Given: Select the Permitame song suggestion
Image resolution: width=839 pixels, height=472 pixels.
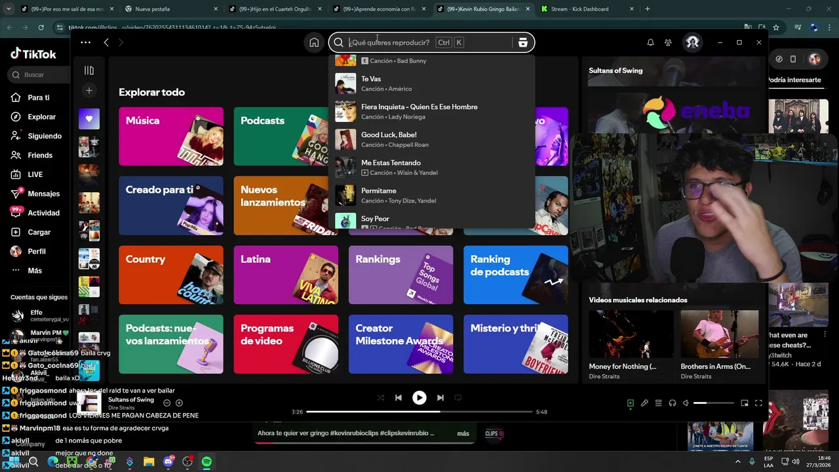Looking at the screenshot, I should click(432, 195).
